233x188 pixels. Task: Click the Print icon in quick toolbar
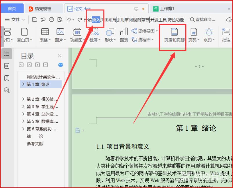tap(51, 19)
